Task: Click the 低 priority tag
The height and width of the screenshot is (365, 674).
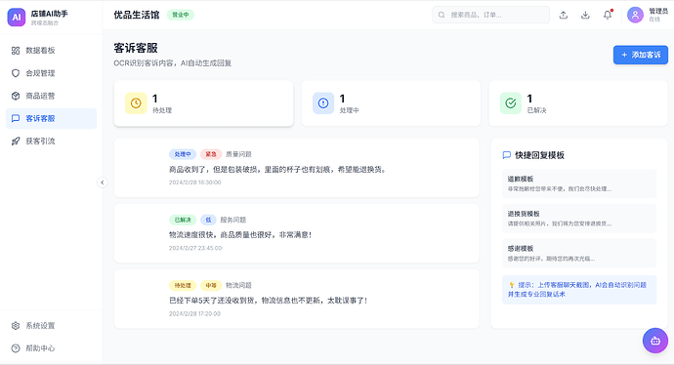Action: [x=208, y=220]
